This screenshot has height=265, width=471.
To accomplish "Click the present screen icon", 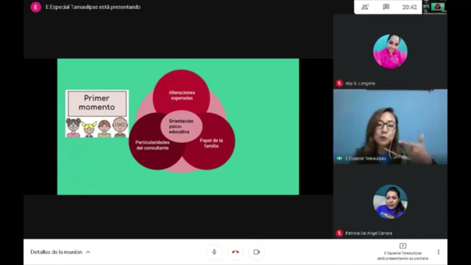I will pyautogui.click(x=403, y=246).
